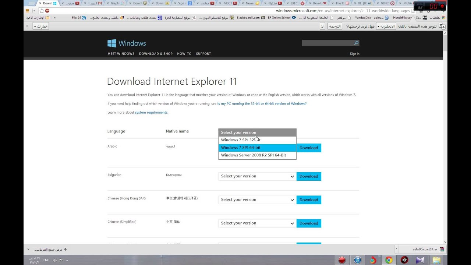Download the Bulgarian version
This screenshot has width=471, height=265.
[309, 176]
